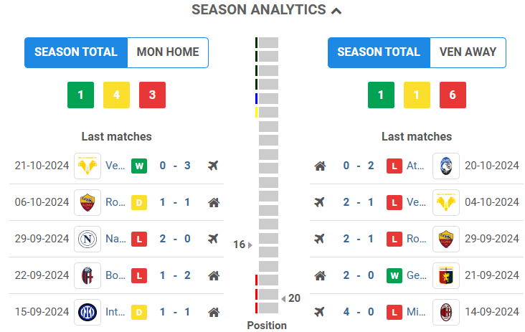This screenshot has width=525, height=332.
Task: Click the Napoli crest in the 29-09-2024 match
Action: (x=87, y=239)
